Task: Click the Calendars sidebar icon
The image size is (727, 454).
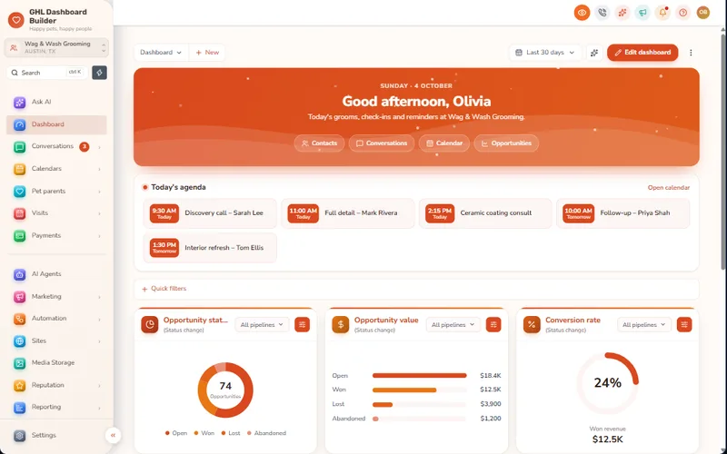Action: pyautogui.click(x=19, y=169)
